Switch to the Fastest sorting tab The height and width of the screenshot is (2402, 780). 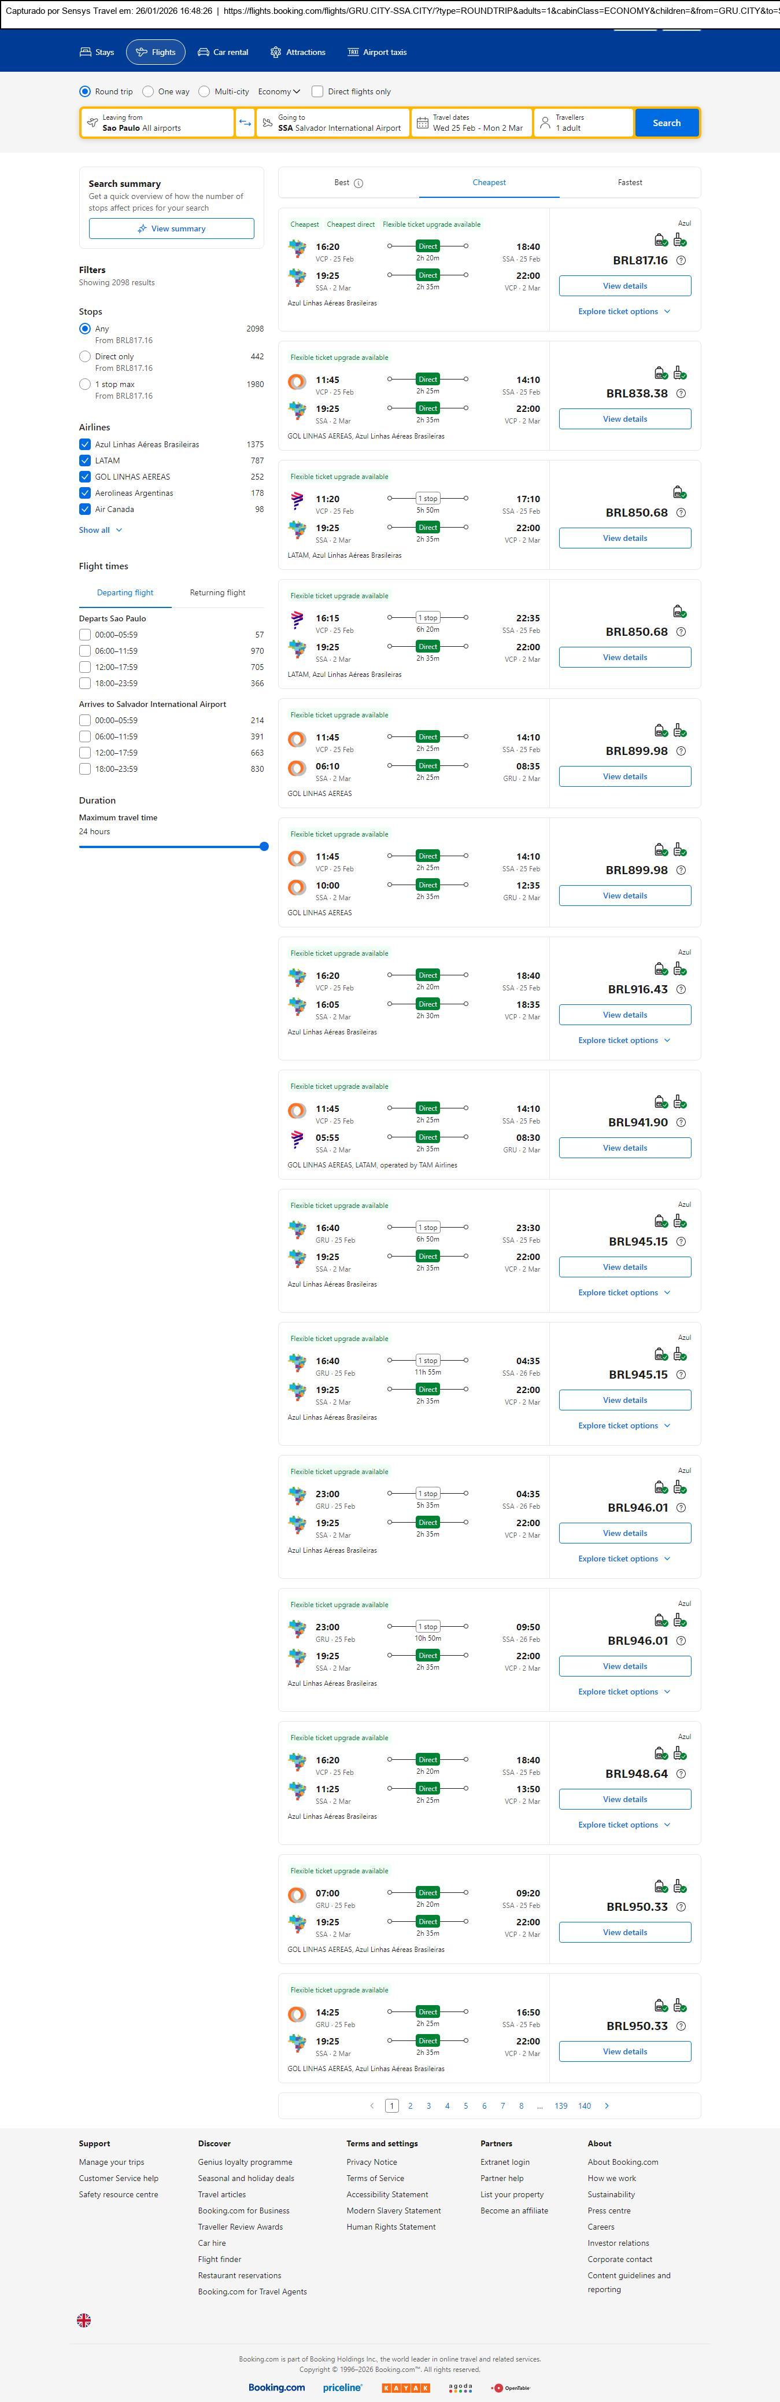click(x=630, y=183)
